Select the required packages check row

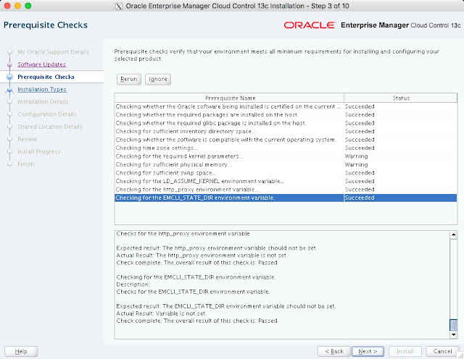(x=286, y=114)
